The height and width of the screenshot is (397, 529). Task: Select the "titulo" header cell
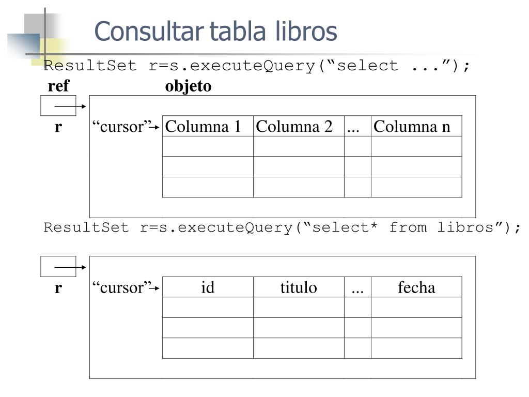click(x=299, y=287)
